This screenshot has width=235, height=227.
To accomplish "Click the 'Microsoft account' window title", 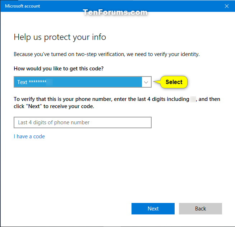I will [23, 6].
